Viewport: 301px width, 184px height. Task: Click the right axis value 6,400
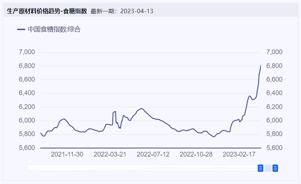click(x=274, y=93)
